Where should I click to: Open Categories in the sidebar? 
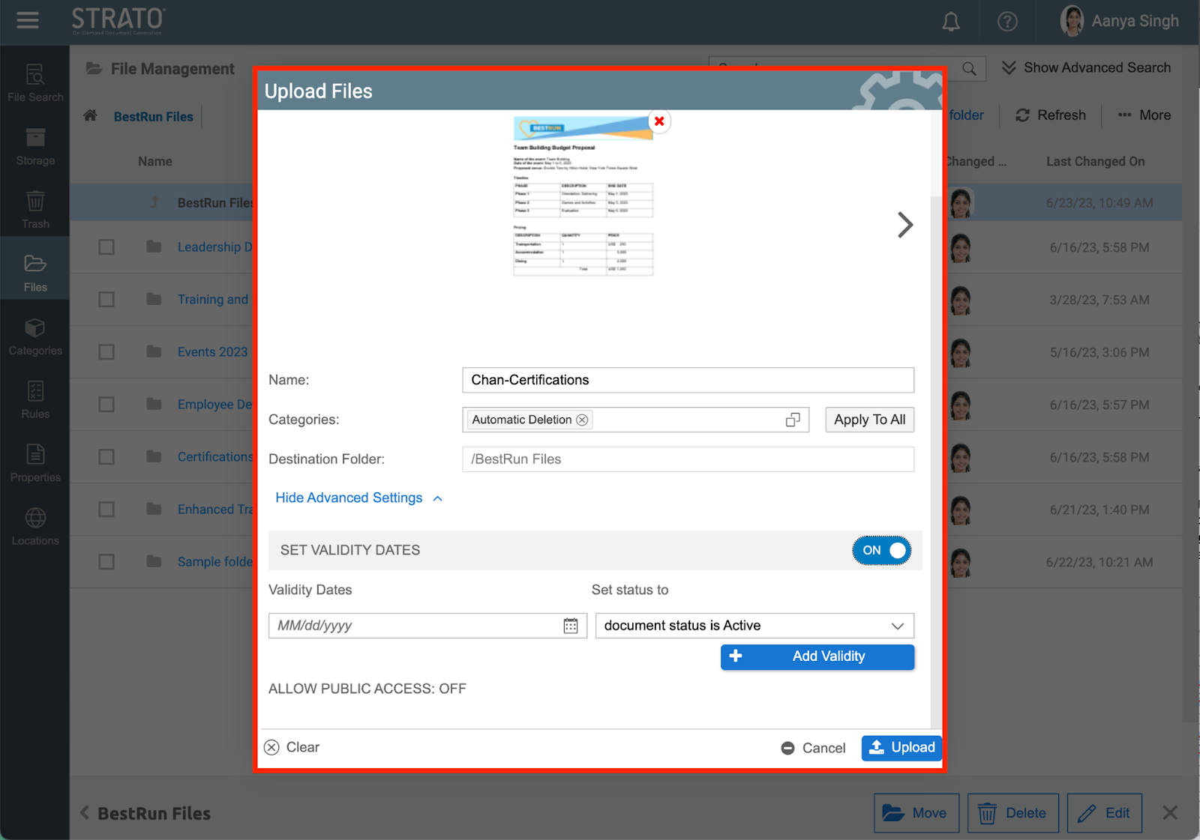click(35, 337)
